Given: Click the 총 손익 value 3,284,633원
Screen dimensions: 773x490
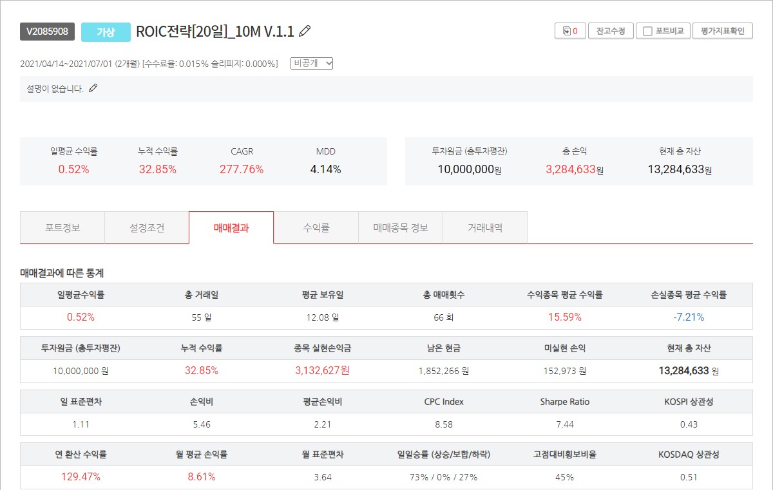Looking at the screenshot, I should 575,170.
